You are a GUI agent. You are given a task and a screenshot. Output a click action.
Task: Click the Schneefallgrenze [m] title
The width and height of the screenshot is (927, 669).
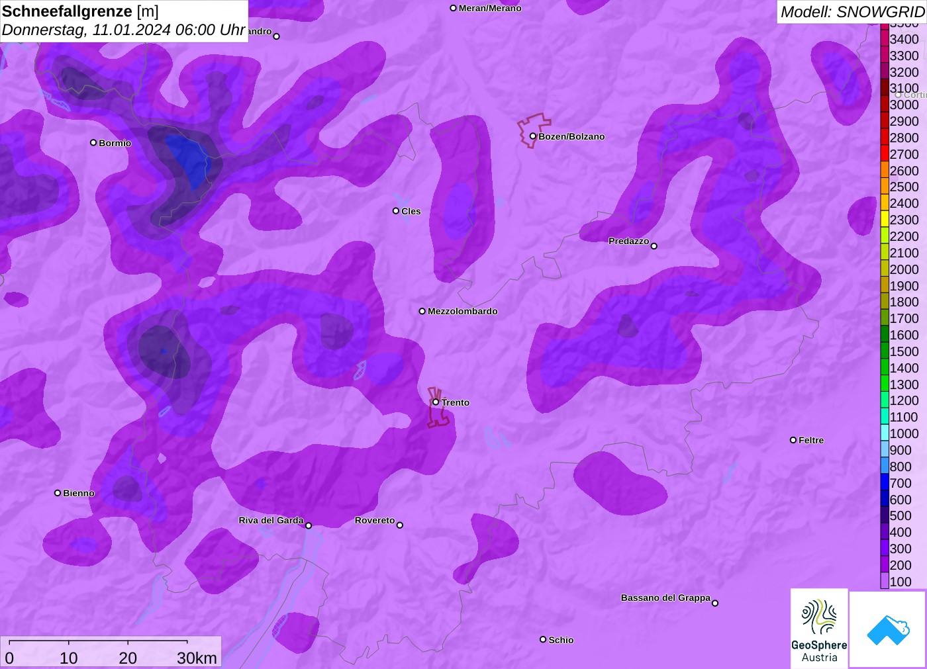(80, 11)
